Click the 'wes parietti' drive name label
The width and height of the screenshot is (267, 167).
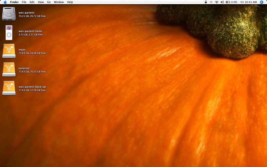(26, 13)
